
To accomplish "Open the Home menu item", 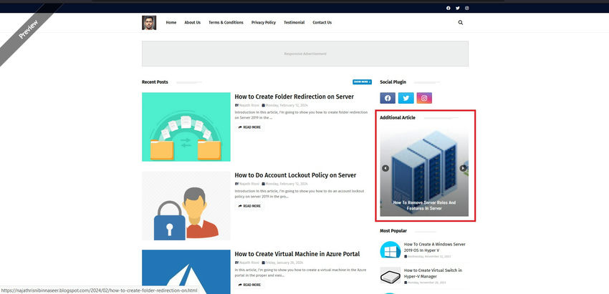I will pos(171,22).
